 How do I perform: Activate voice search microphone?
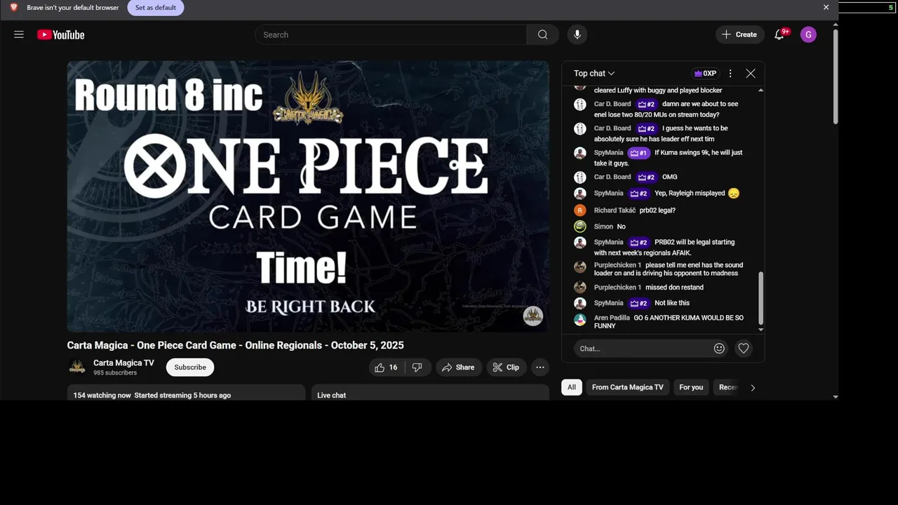pos(577,34)
